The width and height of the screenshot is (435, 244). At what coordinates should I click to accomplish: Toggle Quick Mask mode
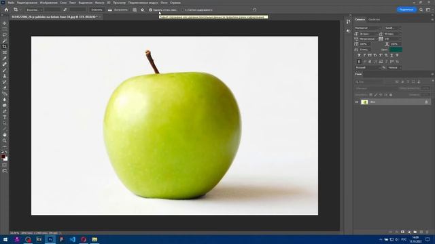click(5, 165)
